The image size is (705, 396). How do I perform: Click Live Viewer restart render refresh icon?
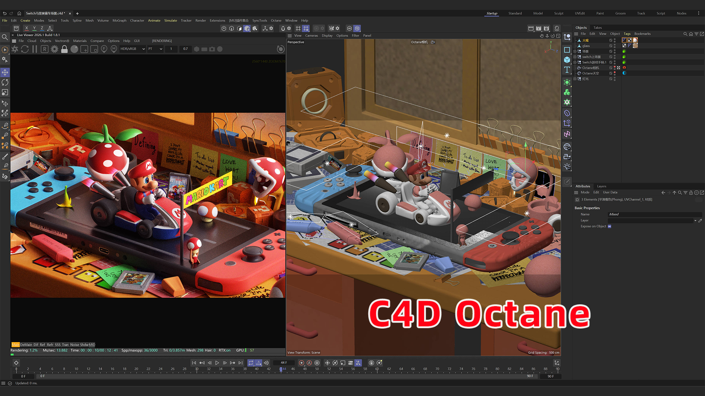coord(25,49)
